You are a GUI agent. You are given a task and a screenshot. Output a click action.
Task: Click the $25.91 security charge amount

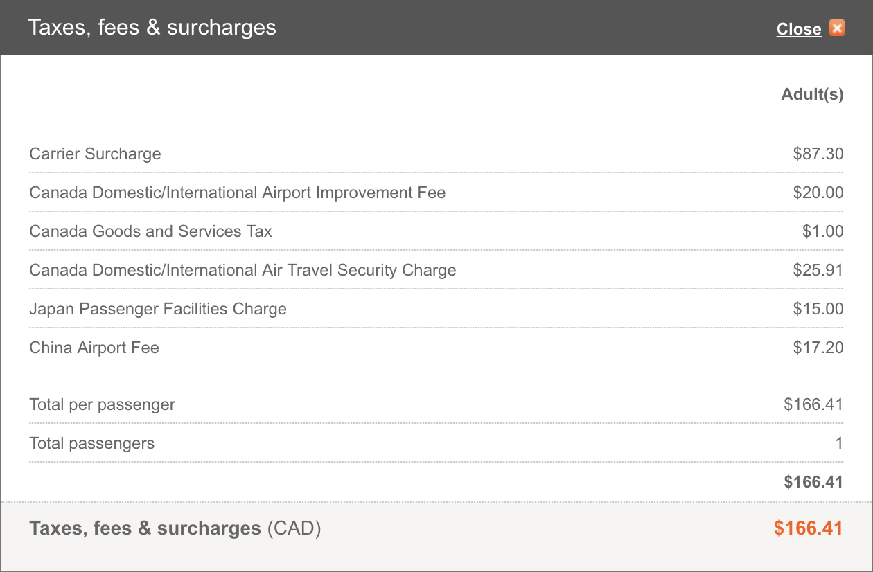818,270
